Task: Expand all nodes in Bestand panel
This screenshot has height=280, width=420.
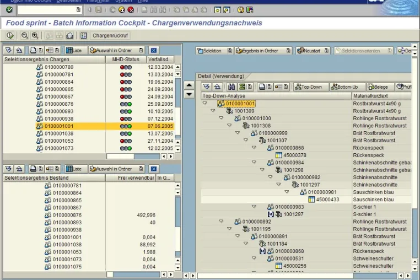Action: point(9,169)
